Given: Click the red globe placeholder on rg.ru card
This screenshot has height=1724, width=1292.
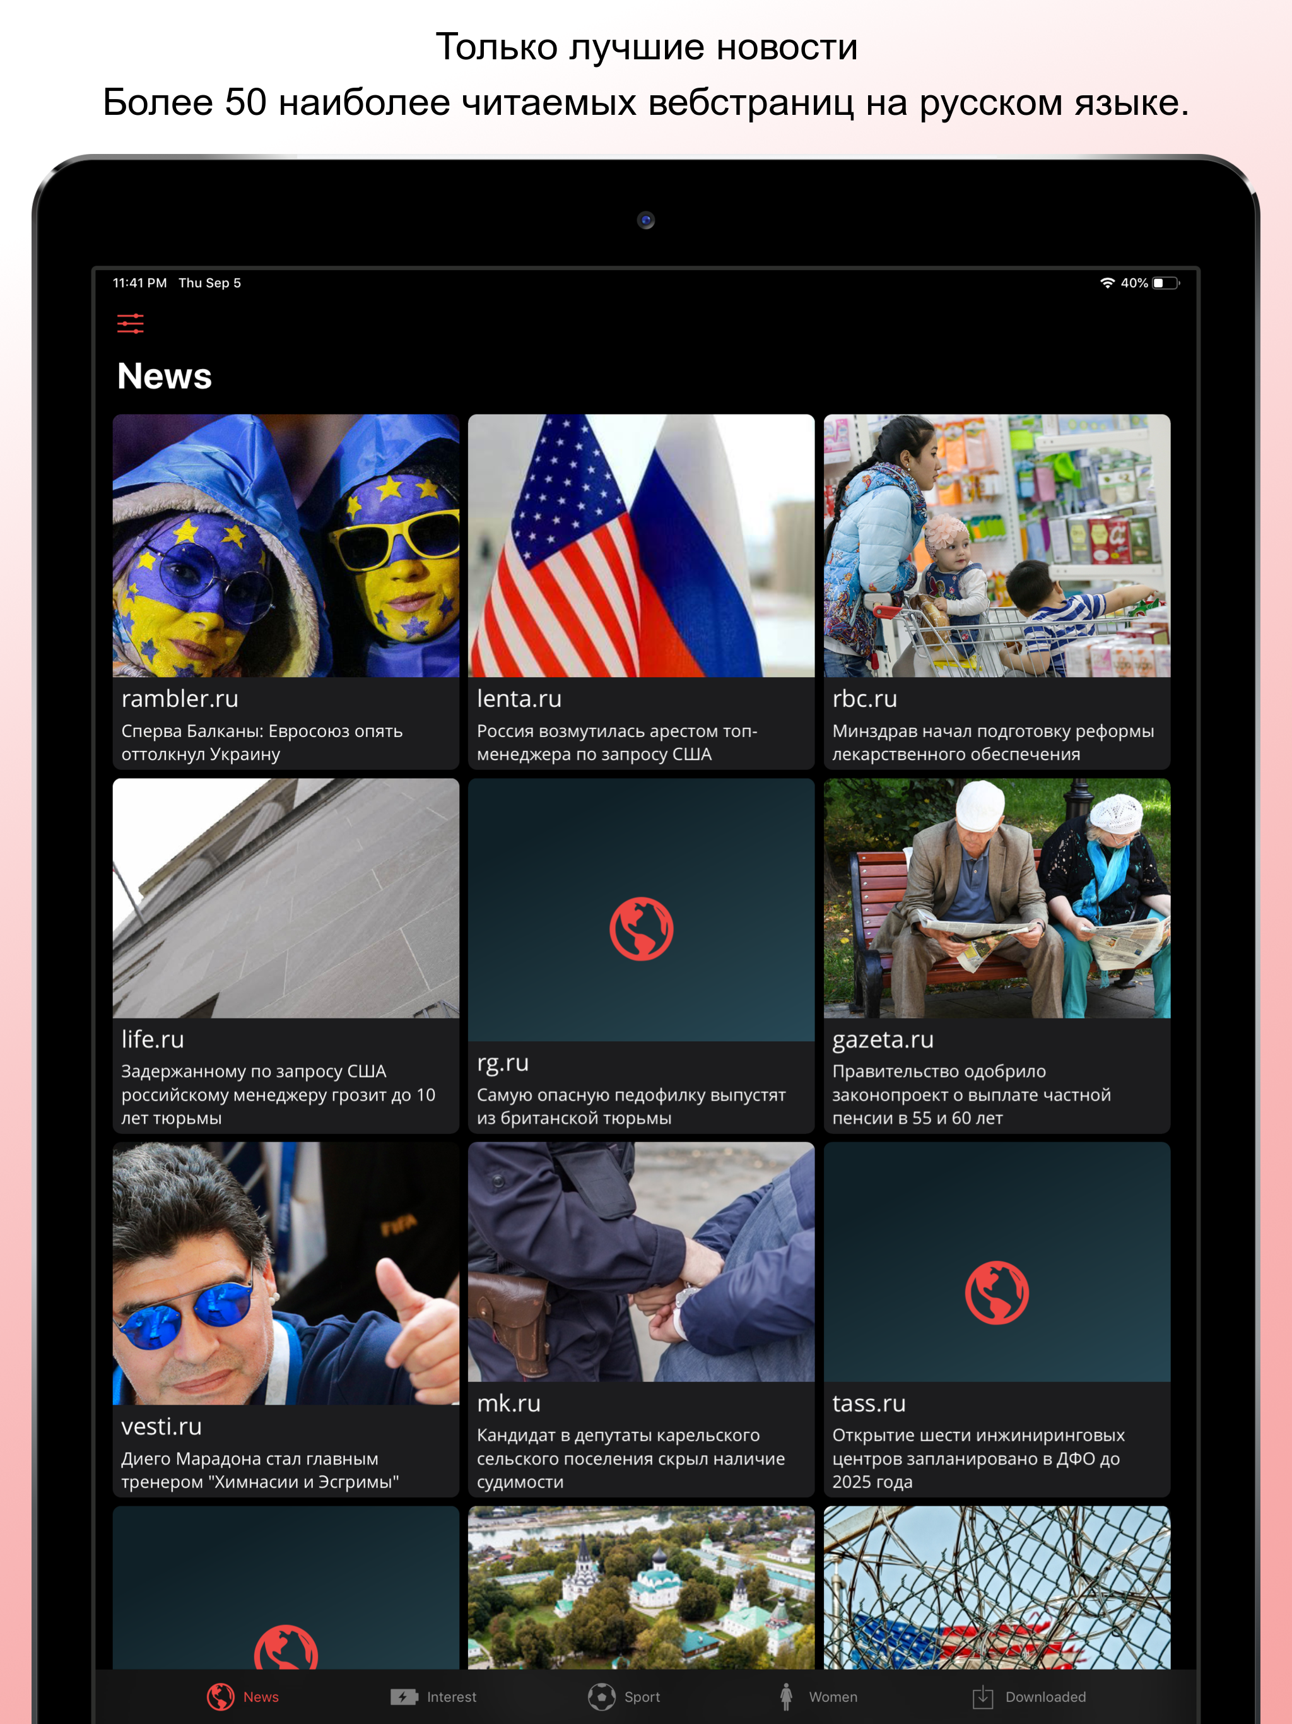Looking at the screenshot, I should [x=642, y=928].
